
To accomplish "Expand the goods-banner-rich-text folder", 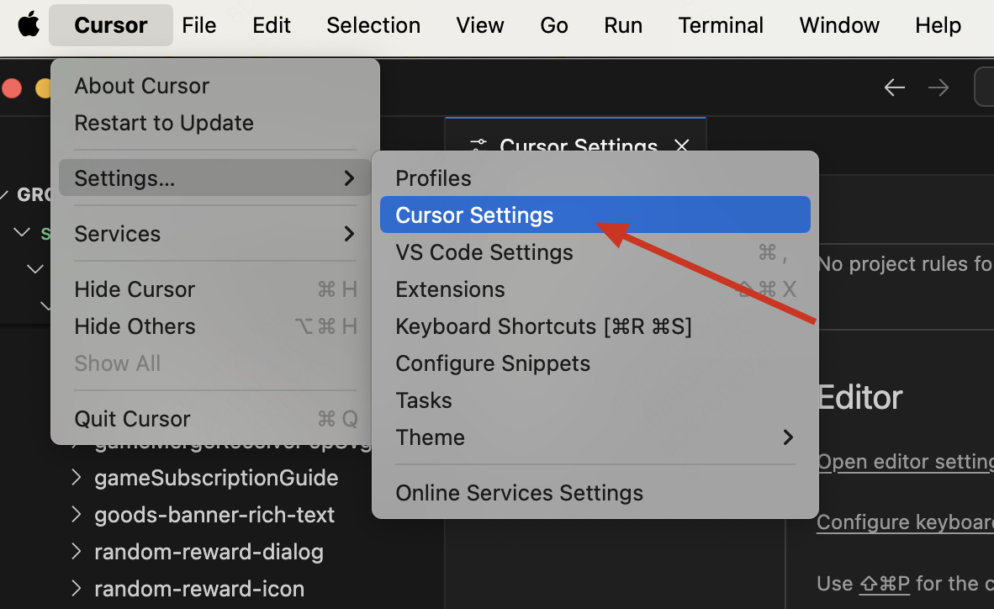I will tap(214, 515).
